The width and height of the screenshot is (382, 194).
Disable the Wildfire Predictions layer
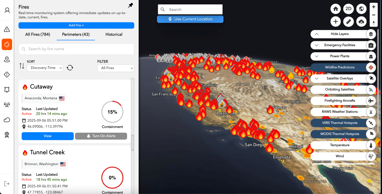pos(343,67)
